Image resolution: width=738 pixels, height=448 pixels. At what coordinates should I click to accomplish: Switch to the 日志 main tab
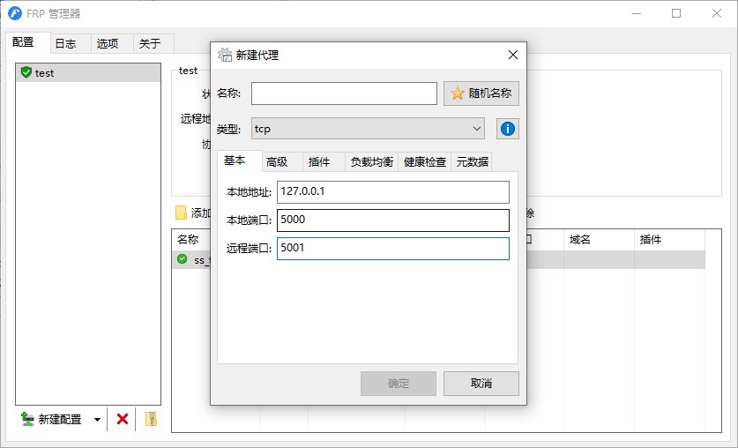pyautogui.click(x=65, y=43)
